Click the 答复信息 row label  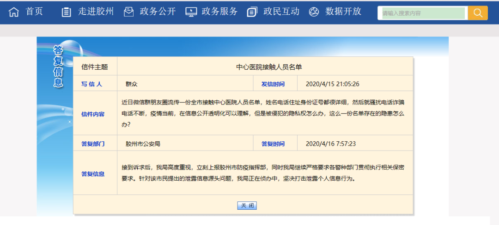point(93,174)
